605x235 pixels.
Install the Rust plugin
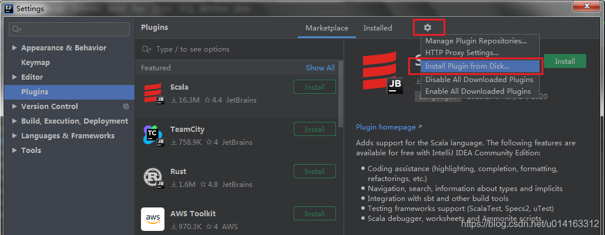coord(315,172)
